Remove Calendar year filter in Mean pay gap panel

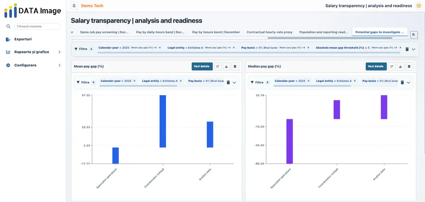[134, 81]
